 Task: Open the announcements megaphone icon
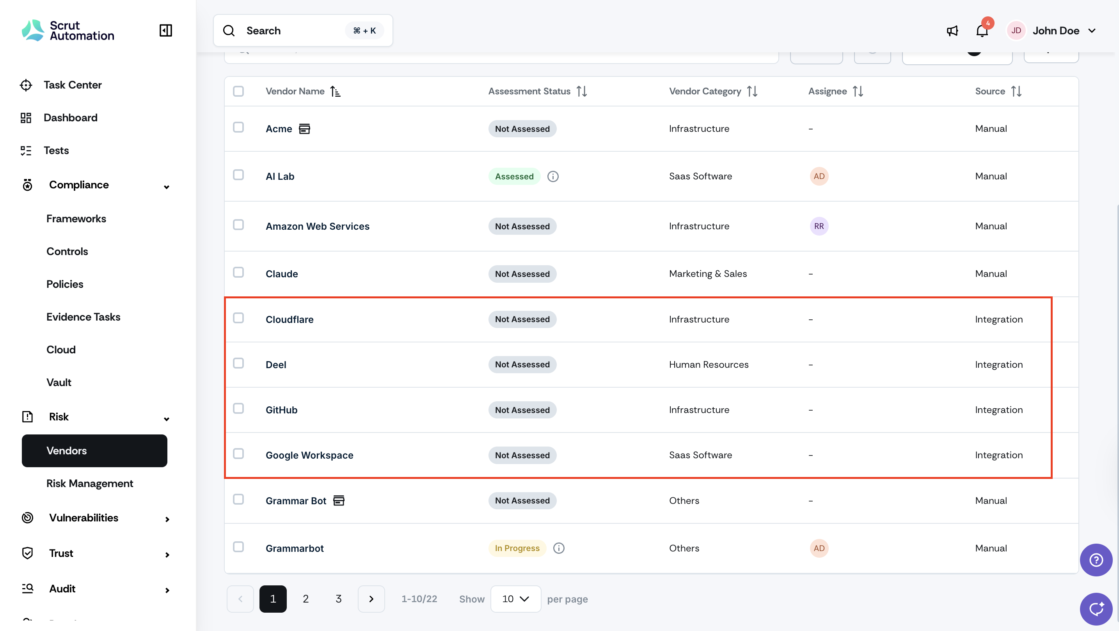(952, 30)
